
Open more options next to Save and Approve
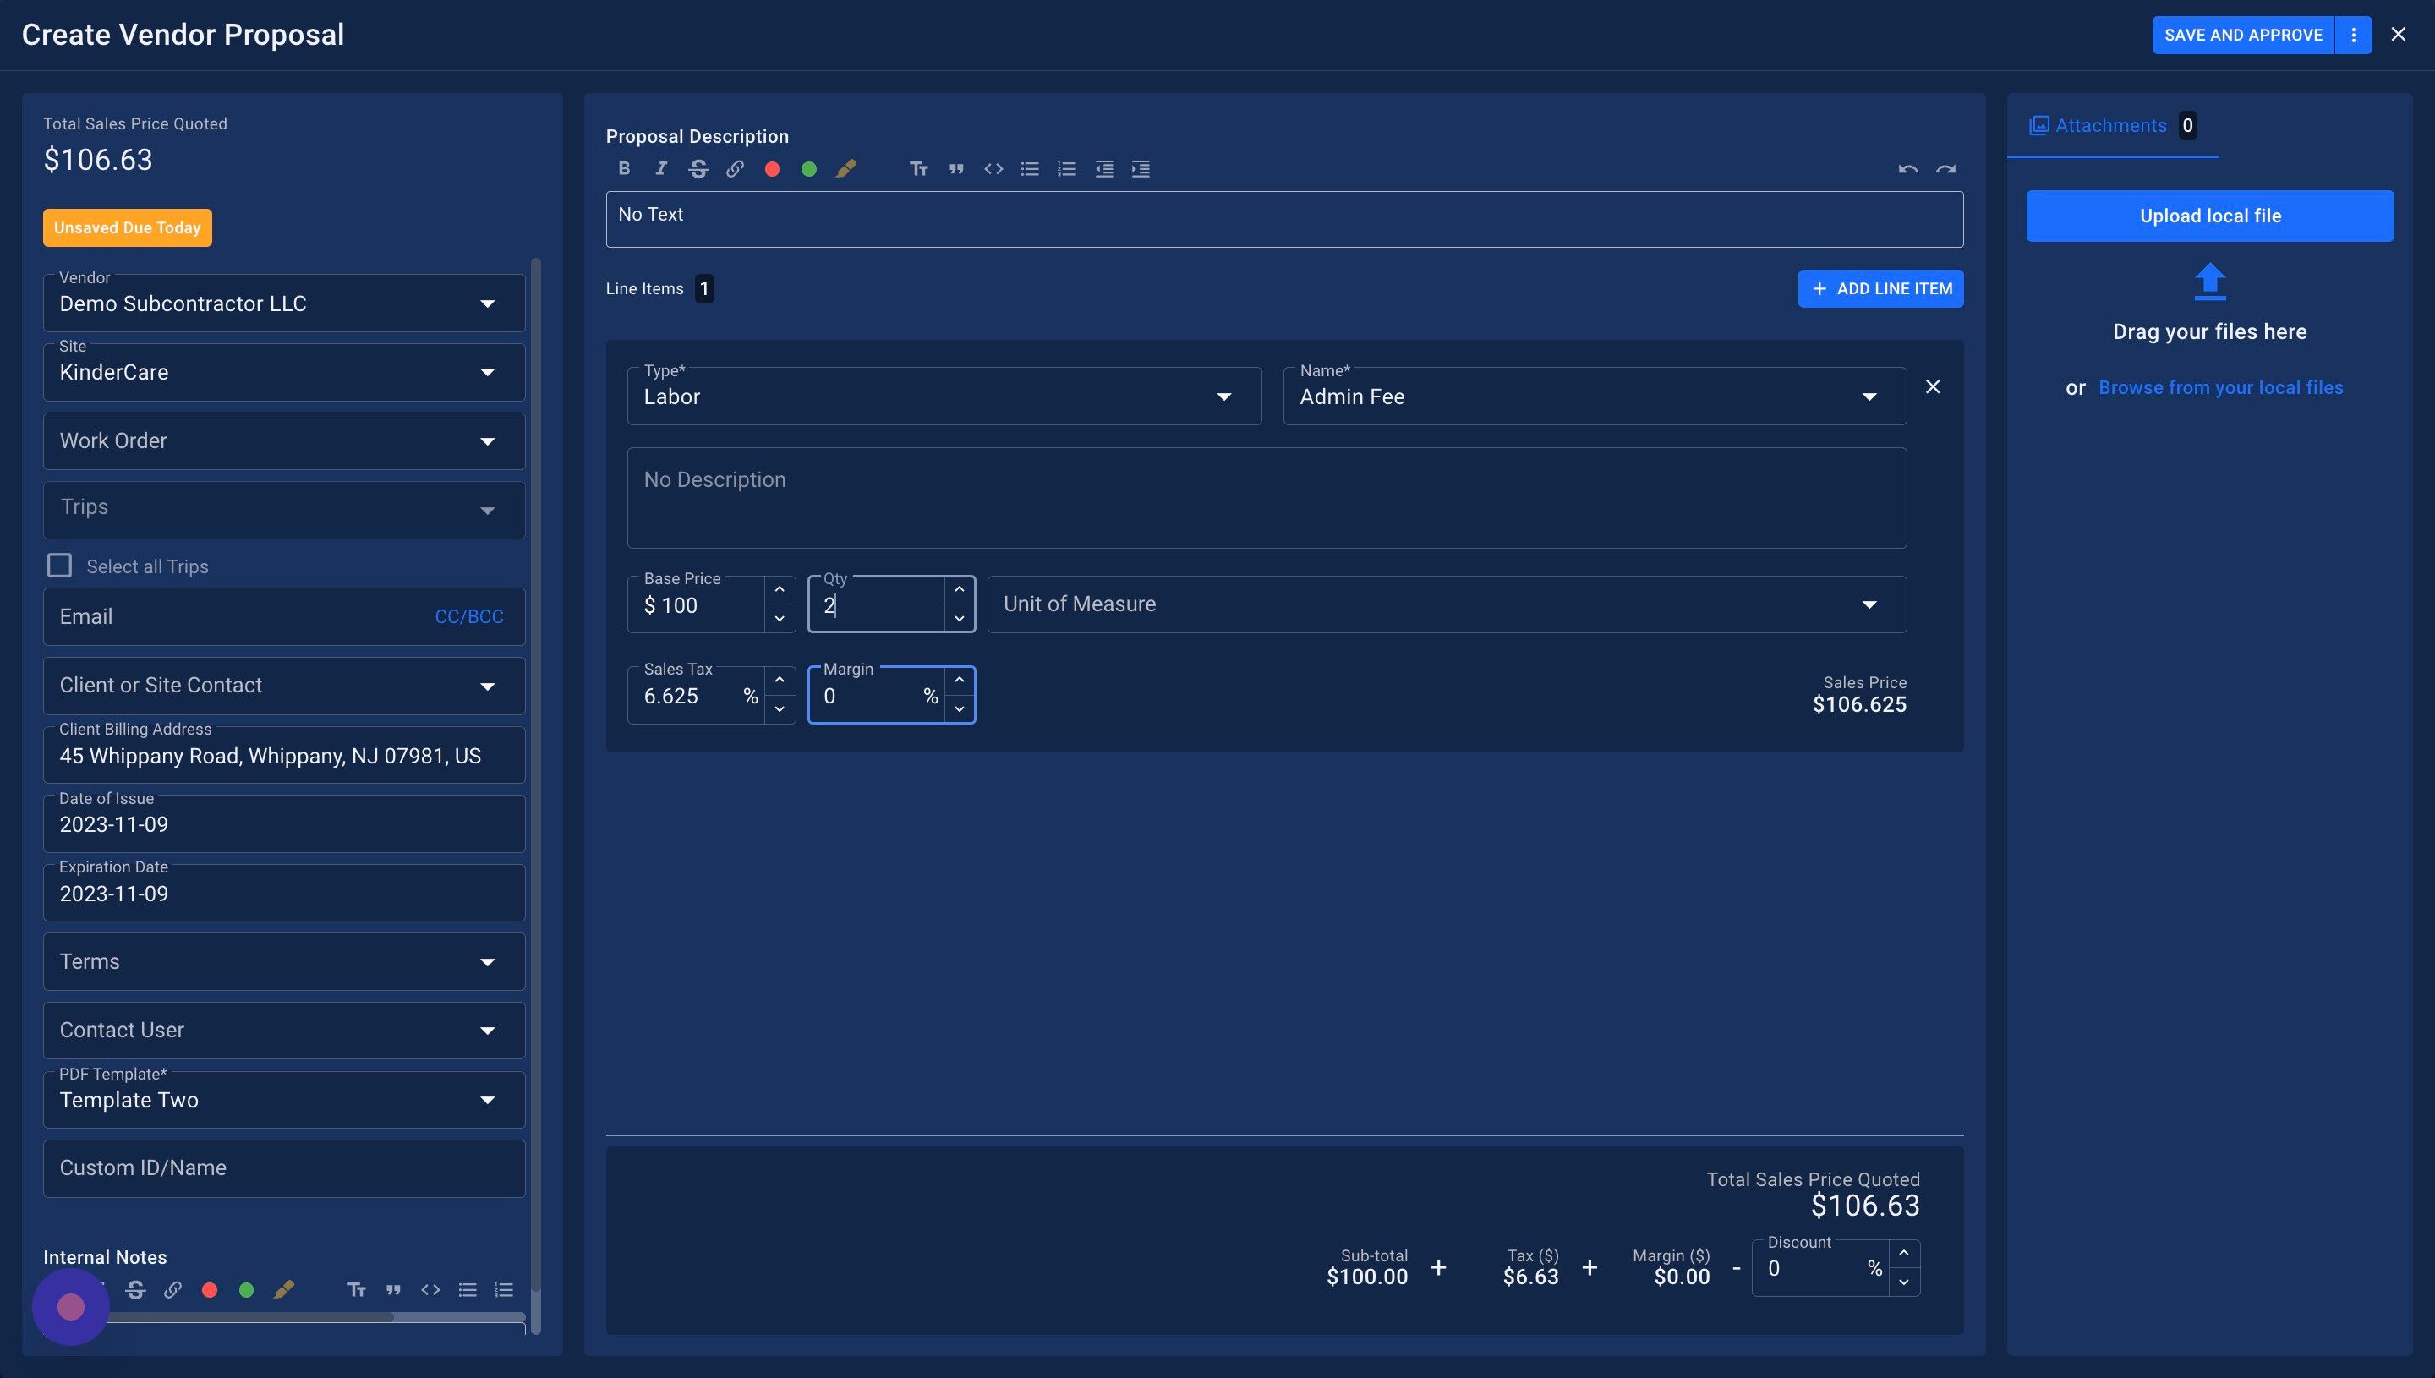pos(2353,35)
